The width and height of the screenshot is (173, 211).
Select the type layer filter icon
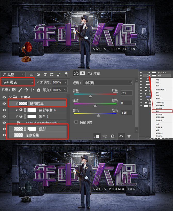point(45,74)
